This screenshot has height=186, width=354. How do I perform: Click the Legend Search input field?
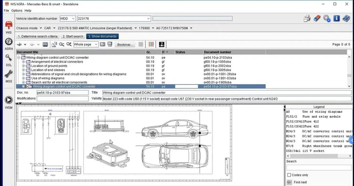click(x=319, y=167)
